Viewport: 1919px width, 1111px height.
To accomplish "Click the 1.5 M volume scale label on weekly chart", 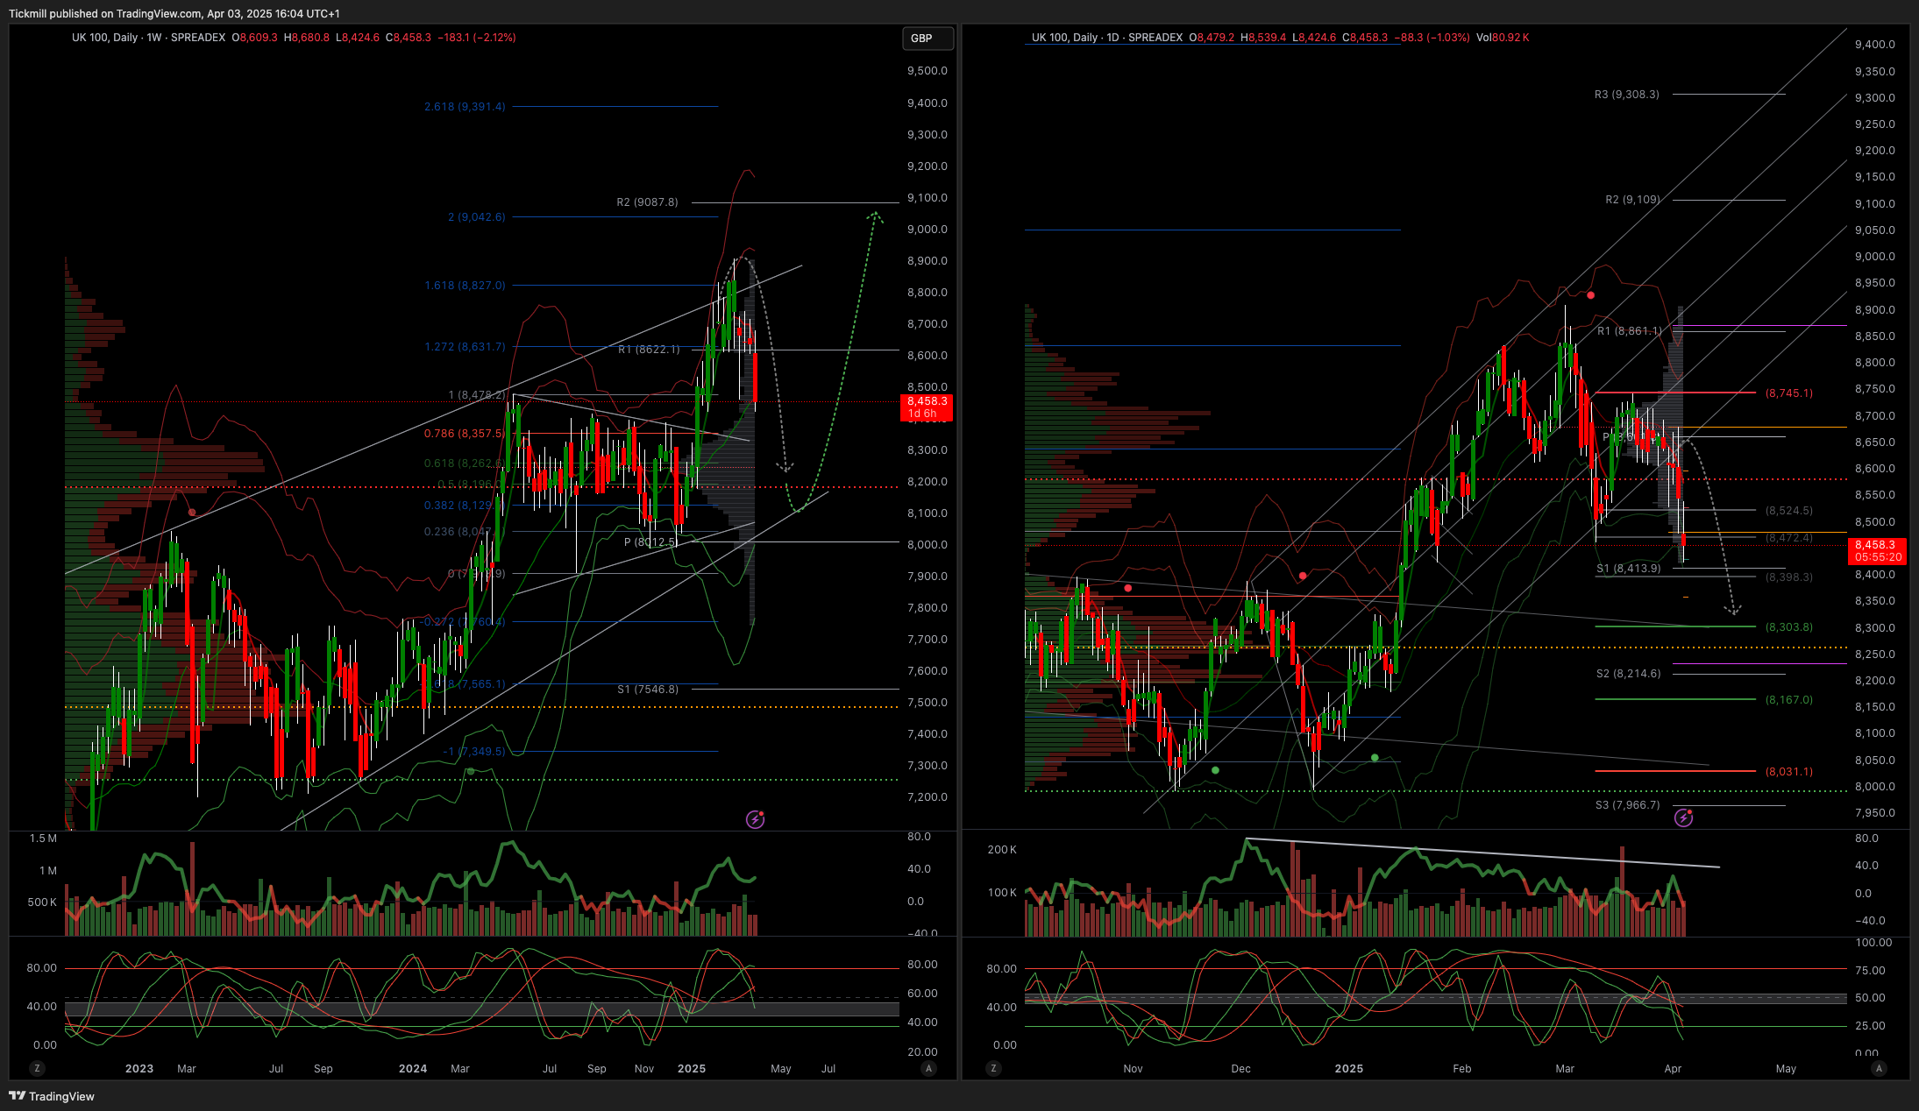I will (43, 839).
